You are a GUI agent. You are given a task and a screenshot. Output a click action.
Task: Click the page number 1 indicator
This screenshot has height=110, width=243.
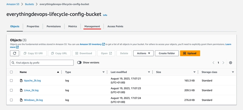click(218, 63)
